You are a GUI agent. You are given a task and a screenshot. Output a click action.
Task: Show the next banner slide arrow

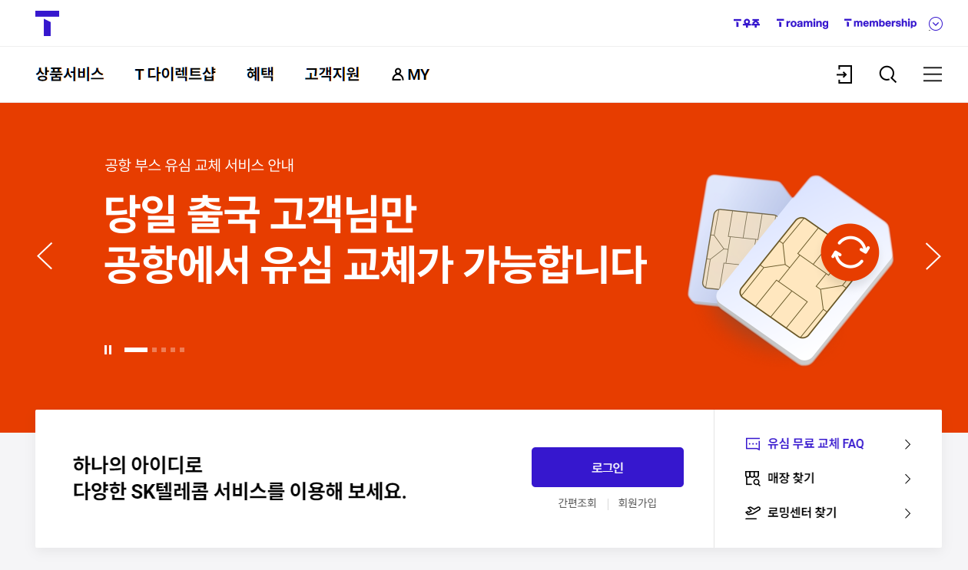pyautogui.click(x=933, y=256)
